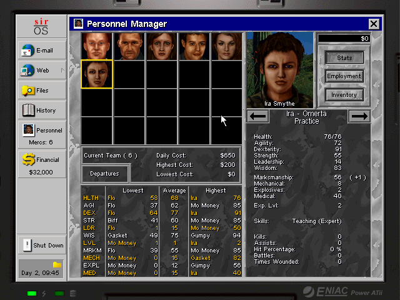Open the History book
The image size is (400, 300).
(42, 110)
